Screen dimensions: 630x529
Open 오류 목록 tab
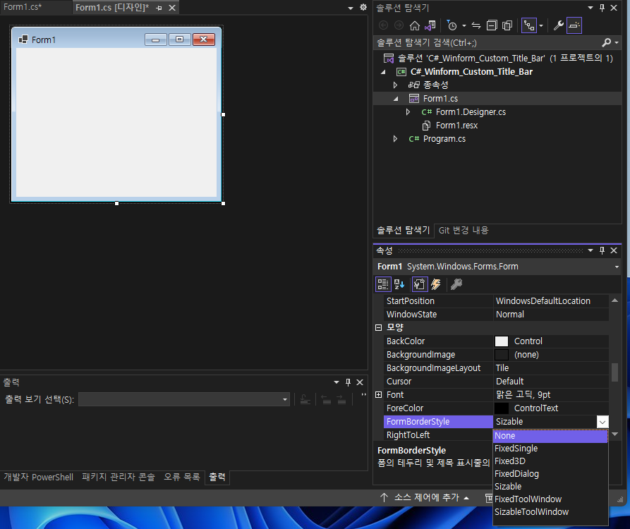[181, 478]
